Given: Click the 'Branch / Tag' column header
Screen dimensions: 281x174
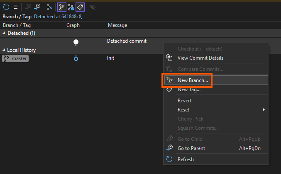Looking at the screenshot, I should [x=17, y=25].
